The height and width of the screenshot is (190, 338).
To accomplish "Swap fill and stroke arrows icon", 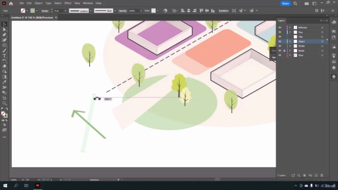I will [7, 109].
